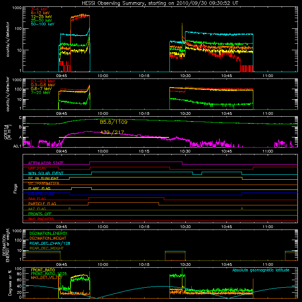Select the SC_IN_SUNLIGHT flag label

(x=43, y=178)
